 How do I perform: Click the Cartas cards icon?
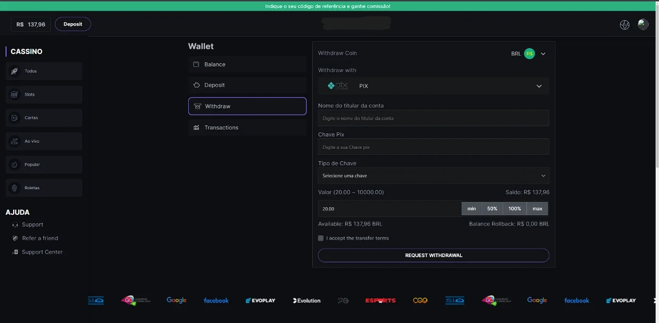click(x=15, y=118)
